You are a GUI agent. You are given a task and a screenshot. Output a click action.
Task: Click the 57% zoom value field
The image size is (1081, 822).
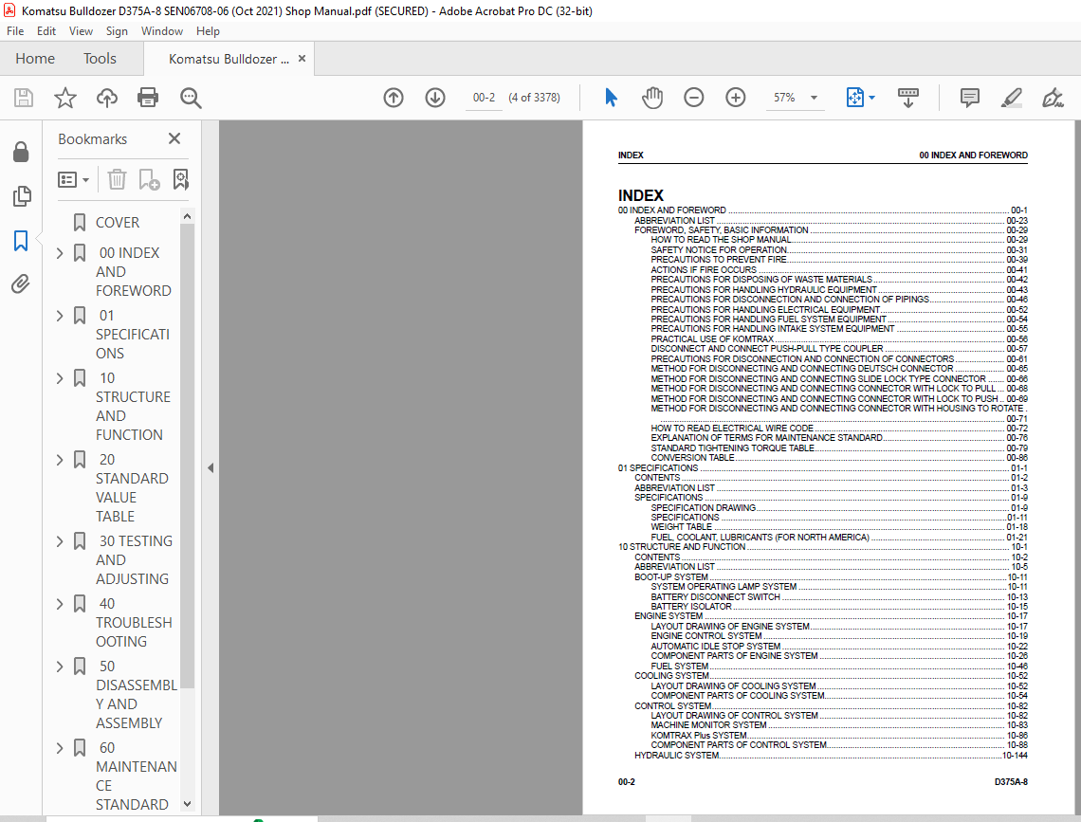coord(784,98)
